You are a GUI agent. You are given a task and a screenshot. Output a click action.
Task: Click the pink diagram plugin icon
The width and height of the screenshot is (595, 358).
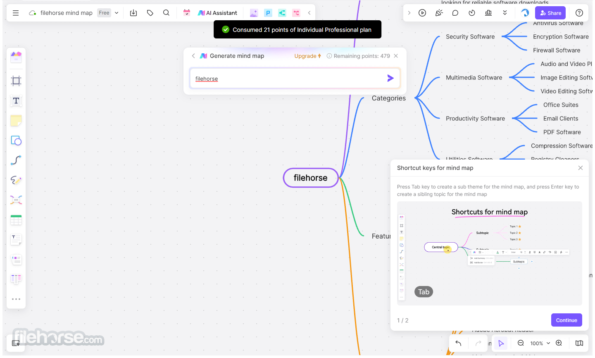click(x=296, y=13)
